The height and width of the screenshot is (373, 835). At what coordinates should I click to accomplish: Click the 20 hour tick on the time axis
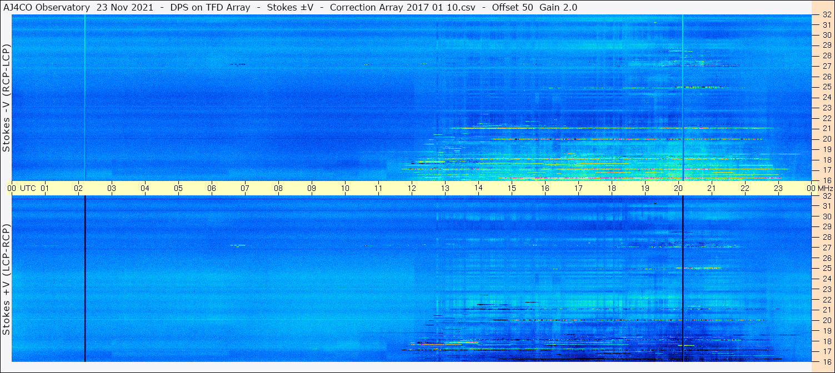tap(678, 188)
